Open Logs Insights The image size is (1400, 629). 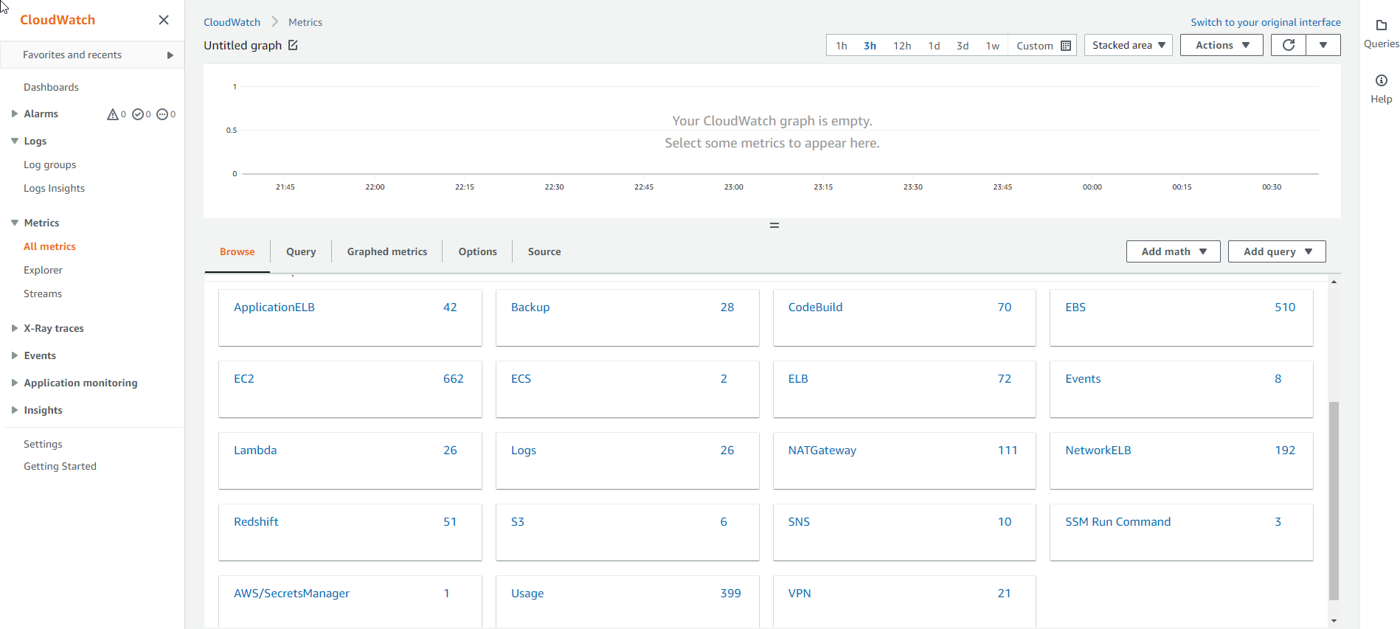coord(54,188)
